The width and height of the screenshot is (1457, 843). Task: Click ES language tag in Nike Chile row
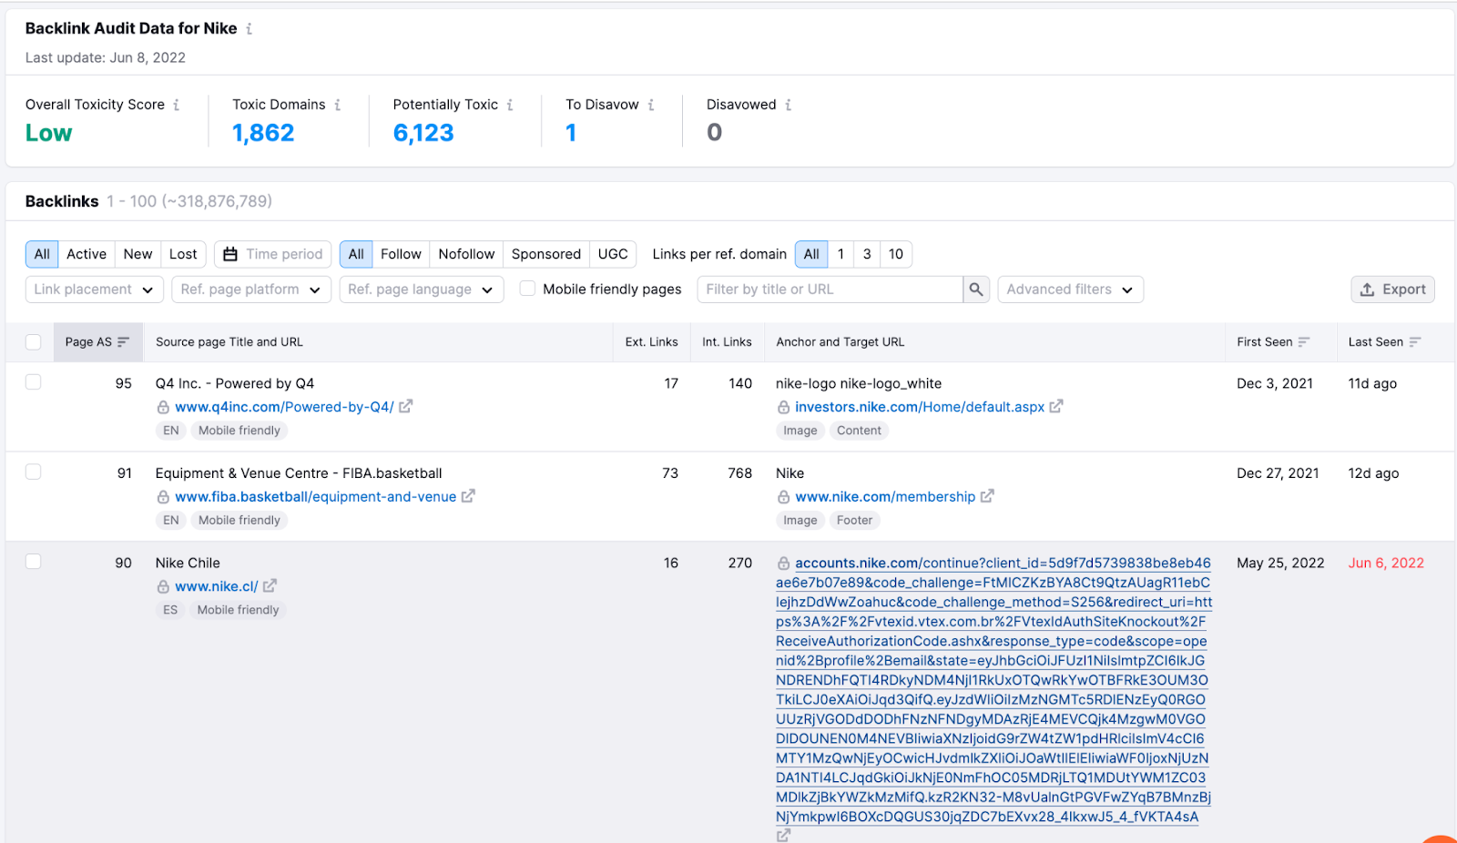[x=170, y=610]
